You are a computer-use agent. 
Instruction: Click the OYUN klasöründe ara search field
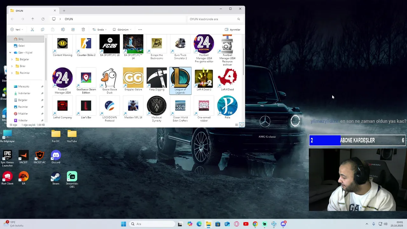(215, 19)
